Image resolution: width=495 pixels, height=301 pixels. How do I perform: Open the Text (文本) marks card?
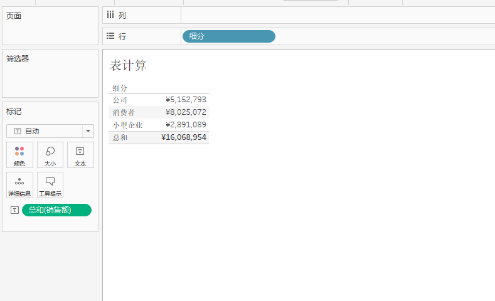[x=80, y=155]
